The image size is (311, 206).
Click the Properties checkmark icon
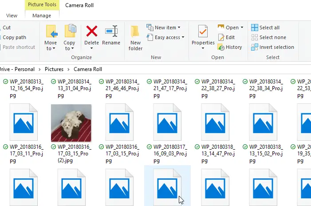tap(203, 32)
